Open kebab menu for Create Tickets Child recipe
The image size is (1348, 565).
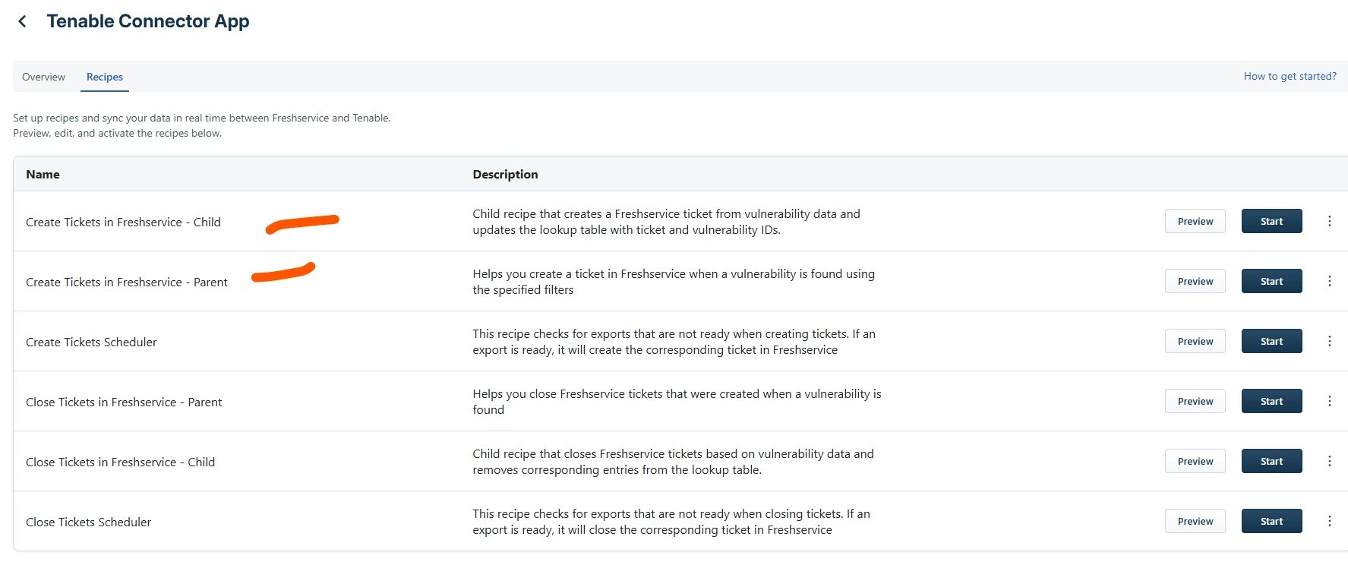tap(1329, 221)
